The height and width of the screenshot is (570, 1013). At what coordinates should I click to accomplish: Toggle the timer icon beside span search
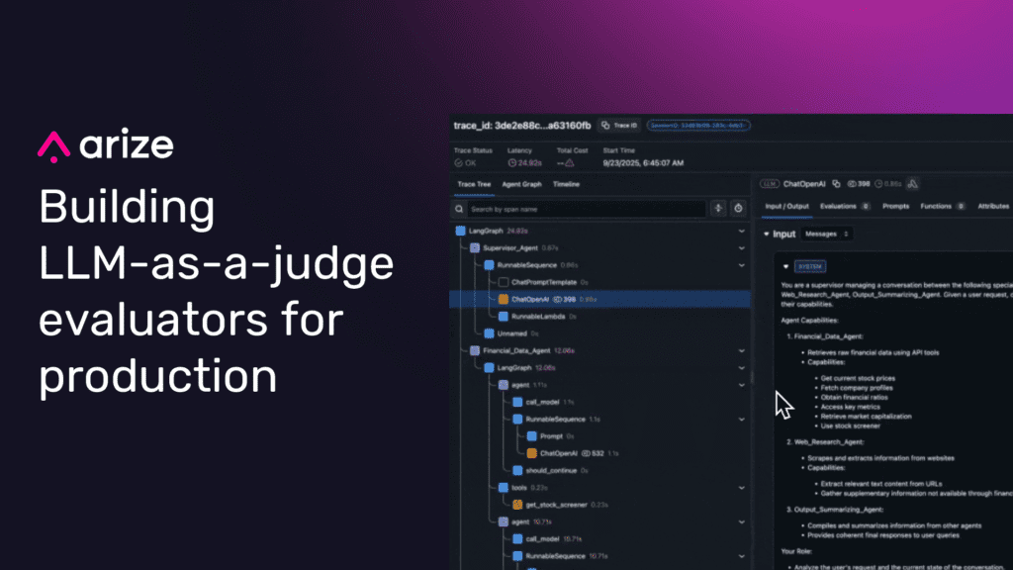pyautogui.click(x=738, y=208)
